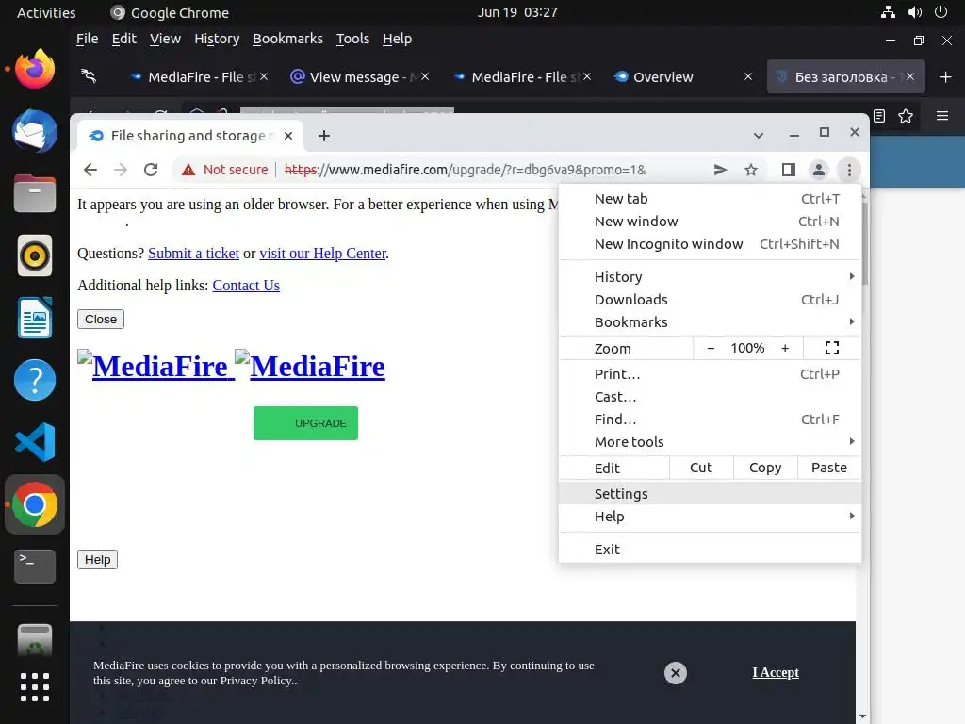Viewport: 965px width, 724px height.
Task: Close Chrome's three-dot menu button
Action: tap(849, 170)
